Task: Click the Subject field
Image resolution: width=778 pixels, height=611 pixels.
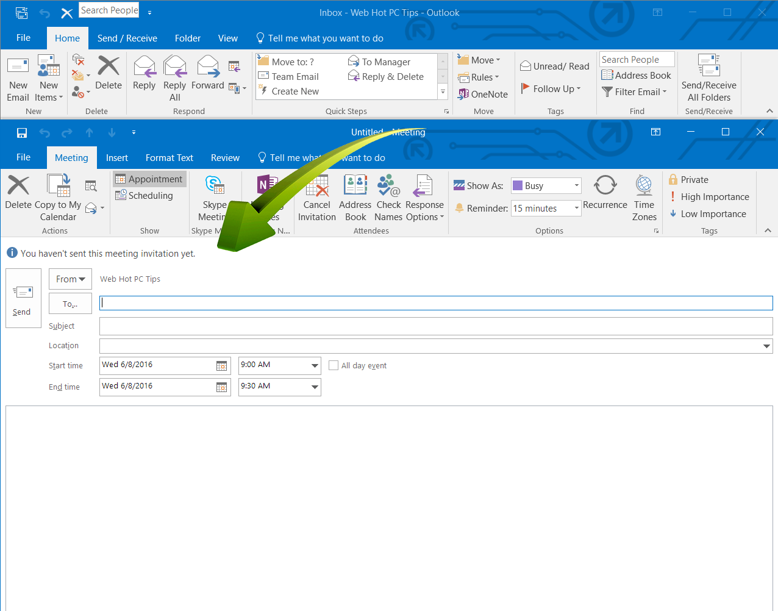Action: point(436,326)
